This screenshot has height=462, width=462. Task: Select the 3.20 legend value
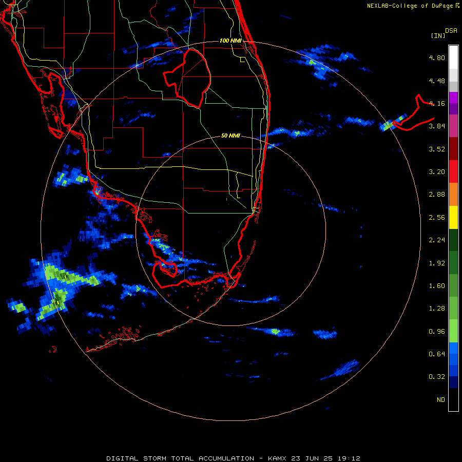(437, 172)
